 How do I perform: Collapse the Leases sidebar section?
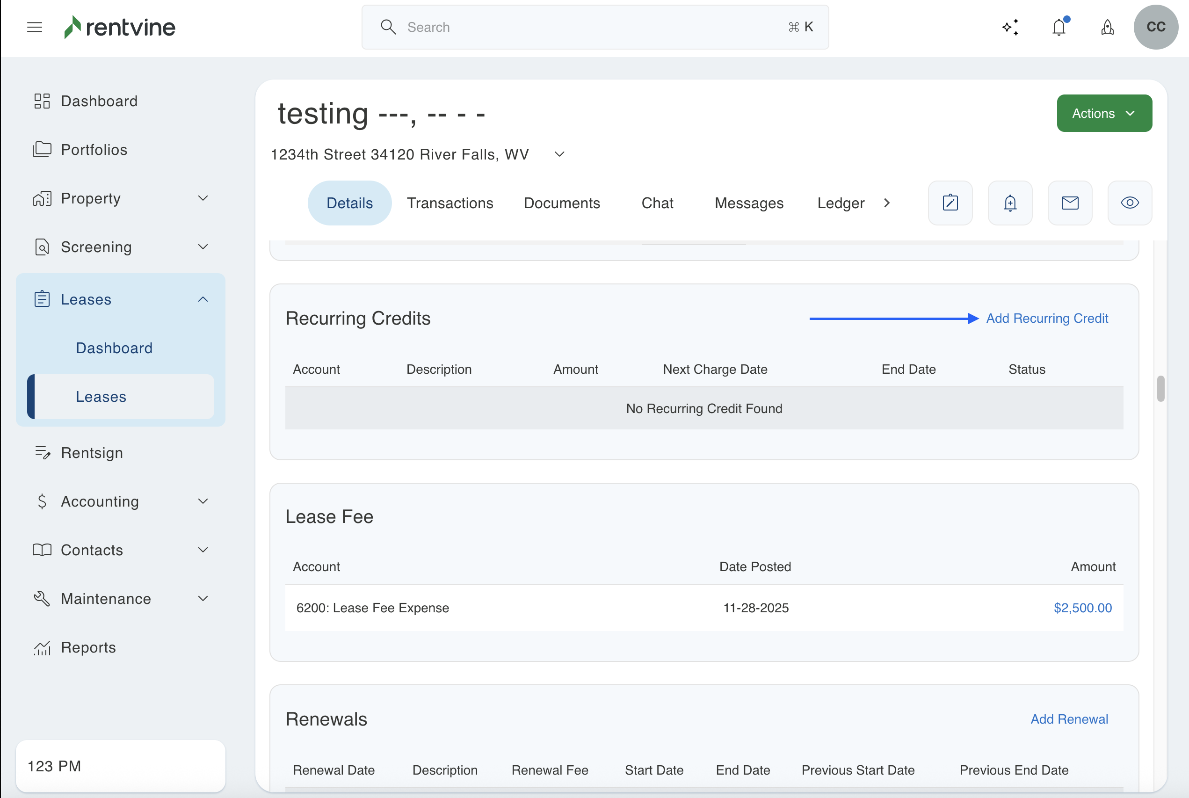click(x=203, y=299)
